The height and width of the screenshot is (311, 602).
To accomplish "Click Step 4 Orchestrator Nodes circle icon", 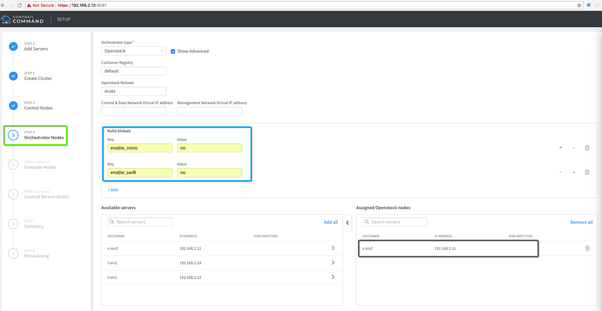I will 13,135.
